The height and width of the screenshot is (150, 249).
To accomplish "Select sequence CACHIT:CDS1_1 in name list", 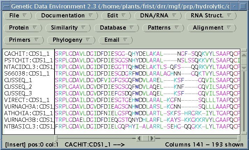I will 27,54.
